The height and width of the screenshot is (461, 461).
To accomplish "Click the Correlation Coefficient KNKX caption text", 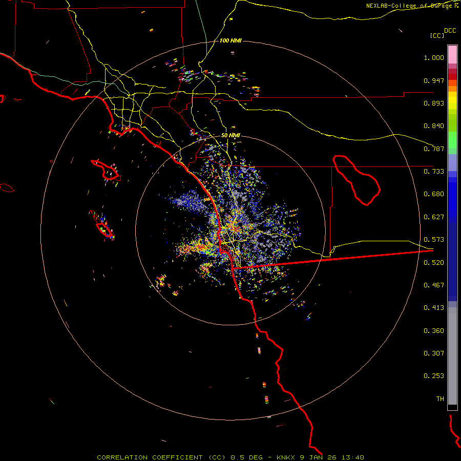I will (x=230, y=457).
